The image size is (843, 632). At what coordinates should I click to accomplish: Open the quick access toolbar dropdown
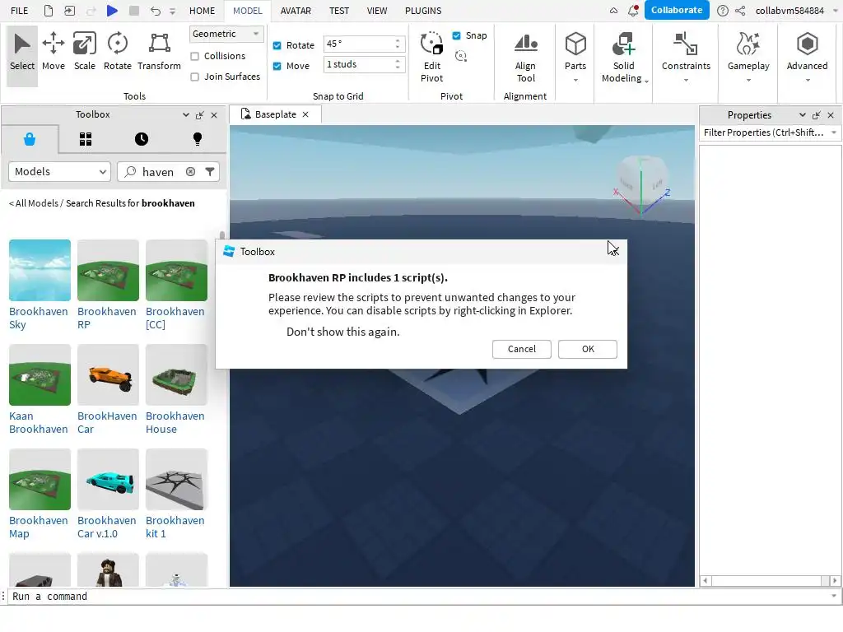(173, 11)
